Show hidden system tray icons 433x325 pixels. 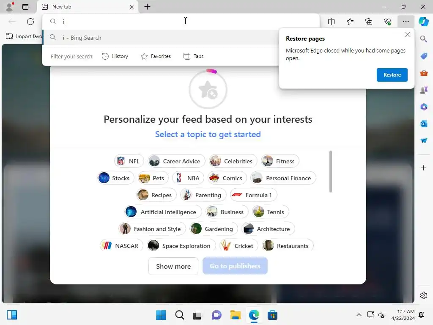(359, 315)
